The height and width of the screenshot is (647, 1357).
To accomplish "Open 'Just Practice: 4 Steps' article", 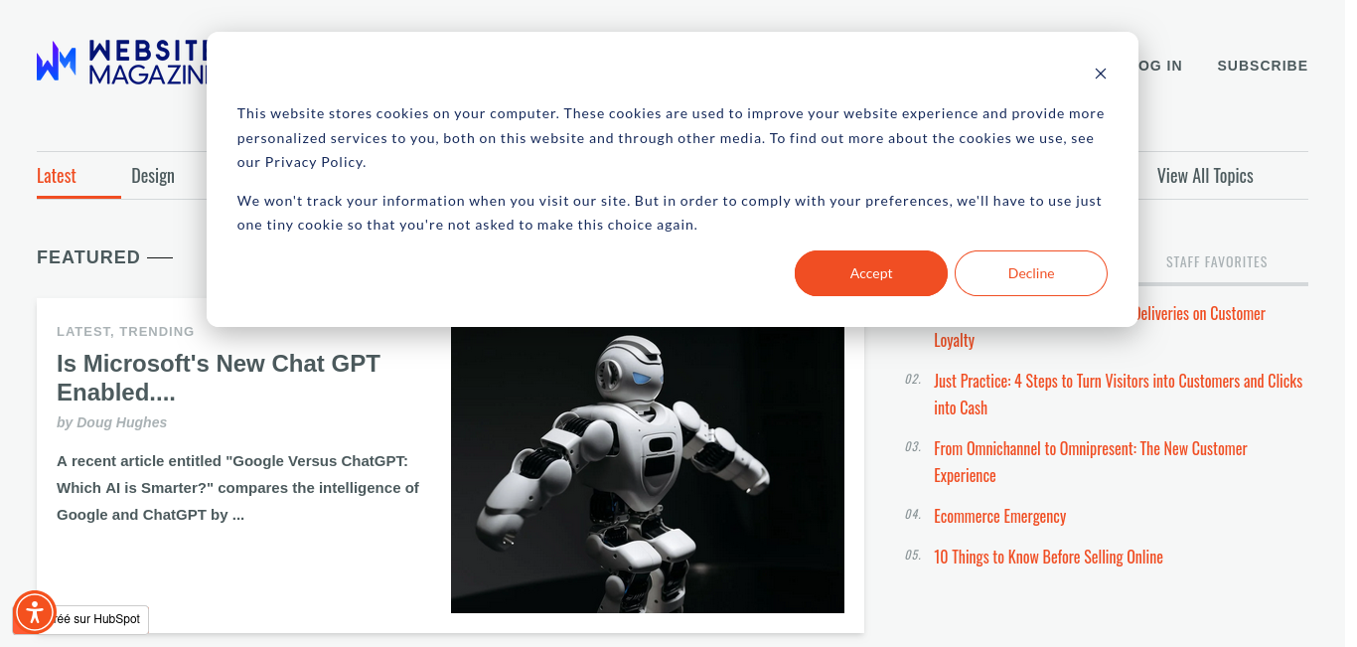I will [x=1118, y=395].
